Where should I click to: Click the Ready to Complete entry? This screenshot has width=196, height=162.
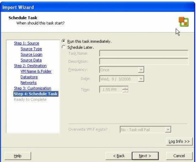point(30,100)
